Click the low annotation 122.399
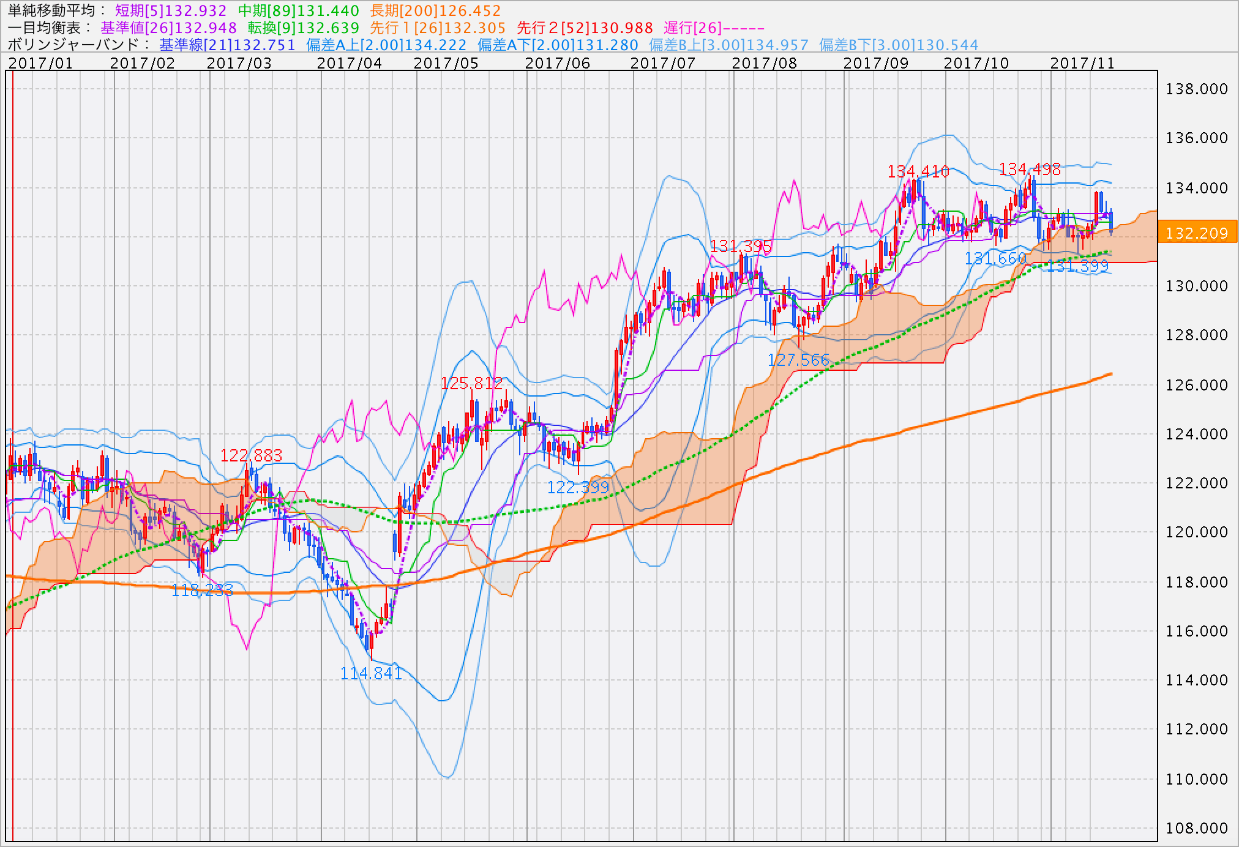 tap(578, 487)
